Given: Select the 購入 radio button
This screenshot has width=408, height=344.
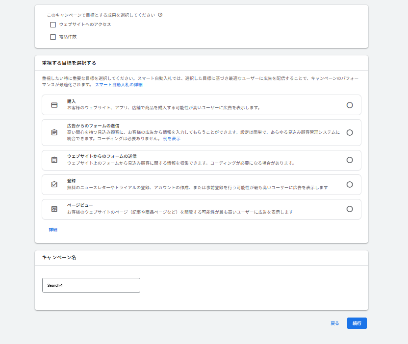Looking at the screenshot, I should (x=350, y=104).
